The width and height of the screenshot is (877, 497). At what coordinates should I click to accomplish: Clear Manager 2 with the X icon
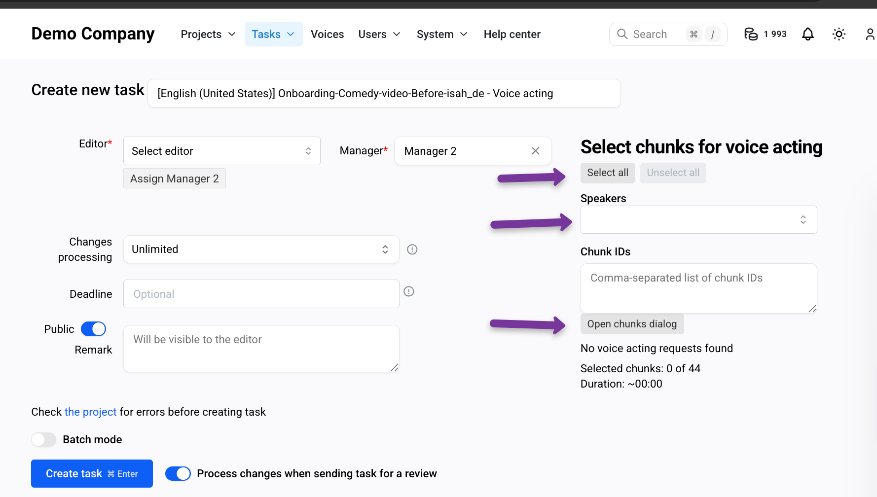pyautogui.click(x=535, y=151)
